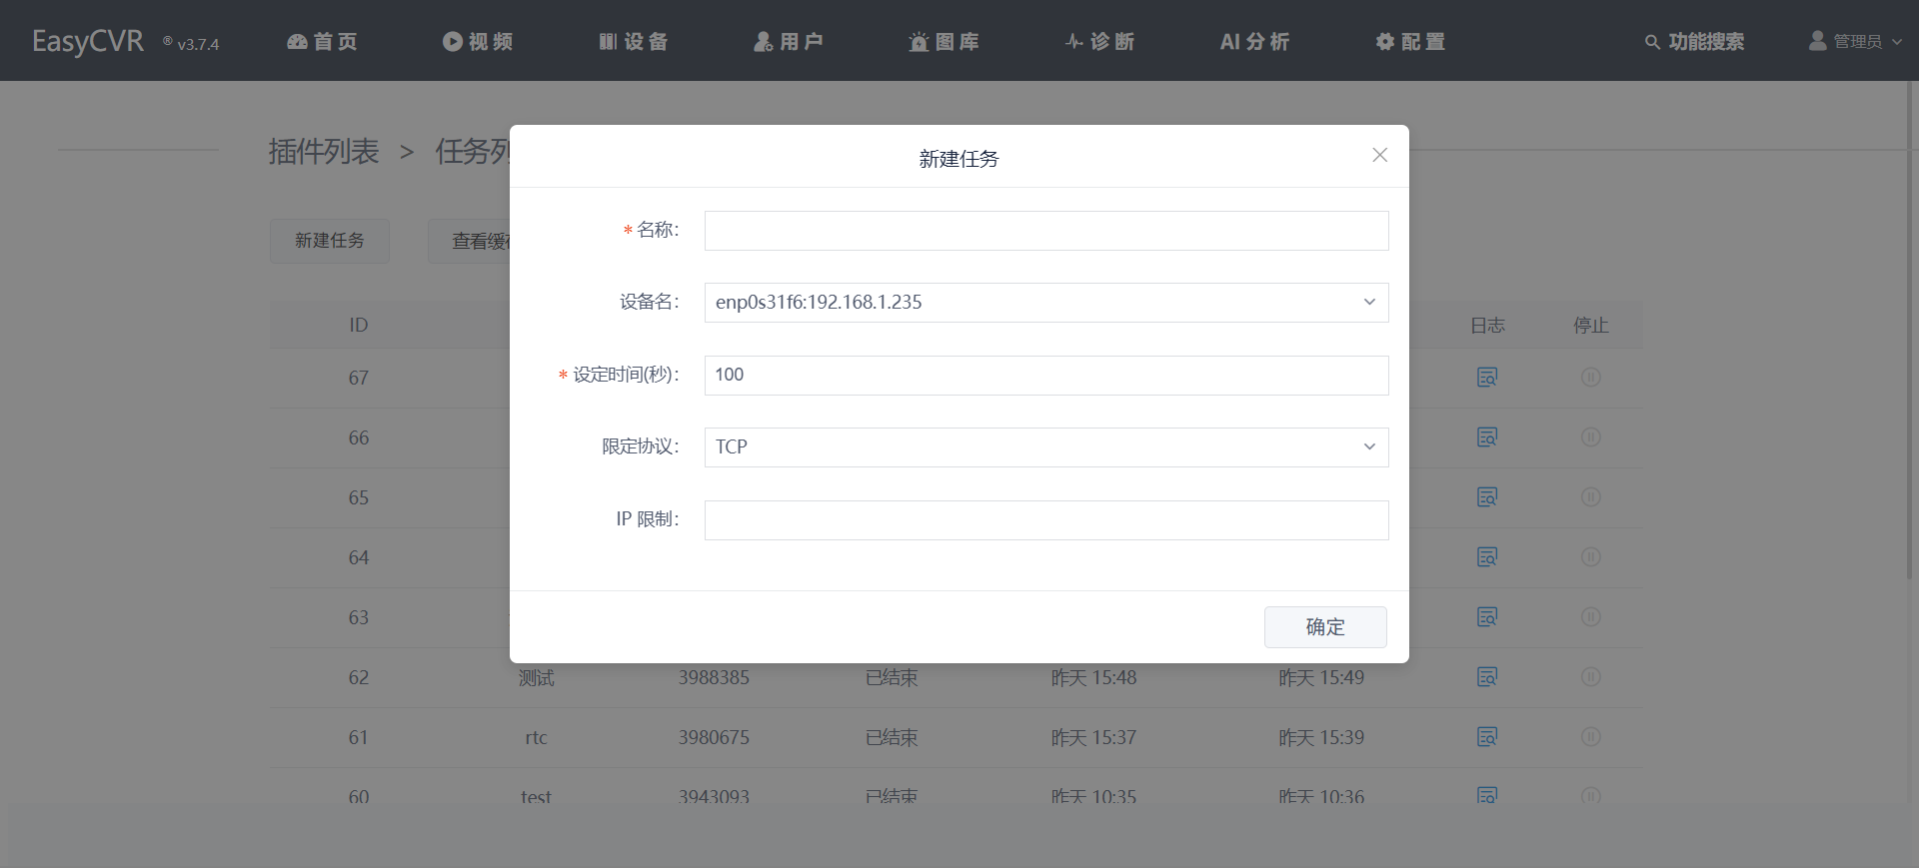The width and height of the screenshot is (1919, 868).
Task: Expand the 管理员 user menu
Action: [1855, 41]
